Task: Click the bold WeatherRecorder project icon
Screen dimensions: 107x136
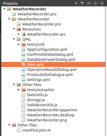Action: point(9,9)
